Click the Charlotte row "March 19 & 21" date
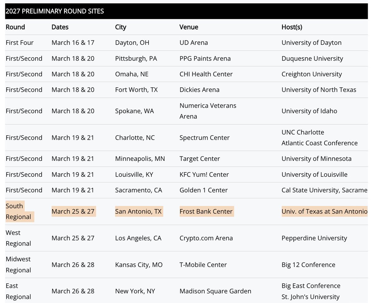 tap(73, 138)
